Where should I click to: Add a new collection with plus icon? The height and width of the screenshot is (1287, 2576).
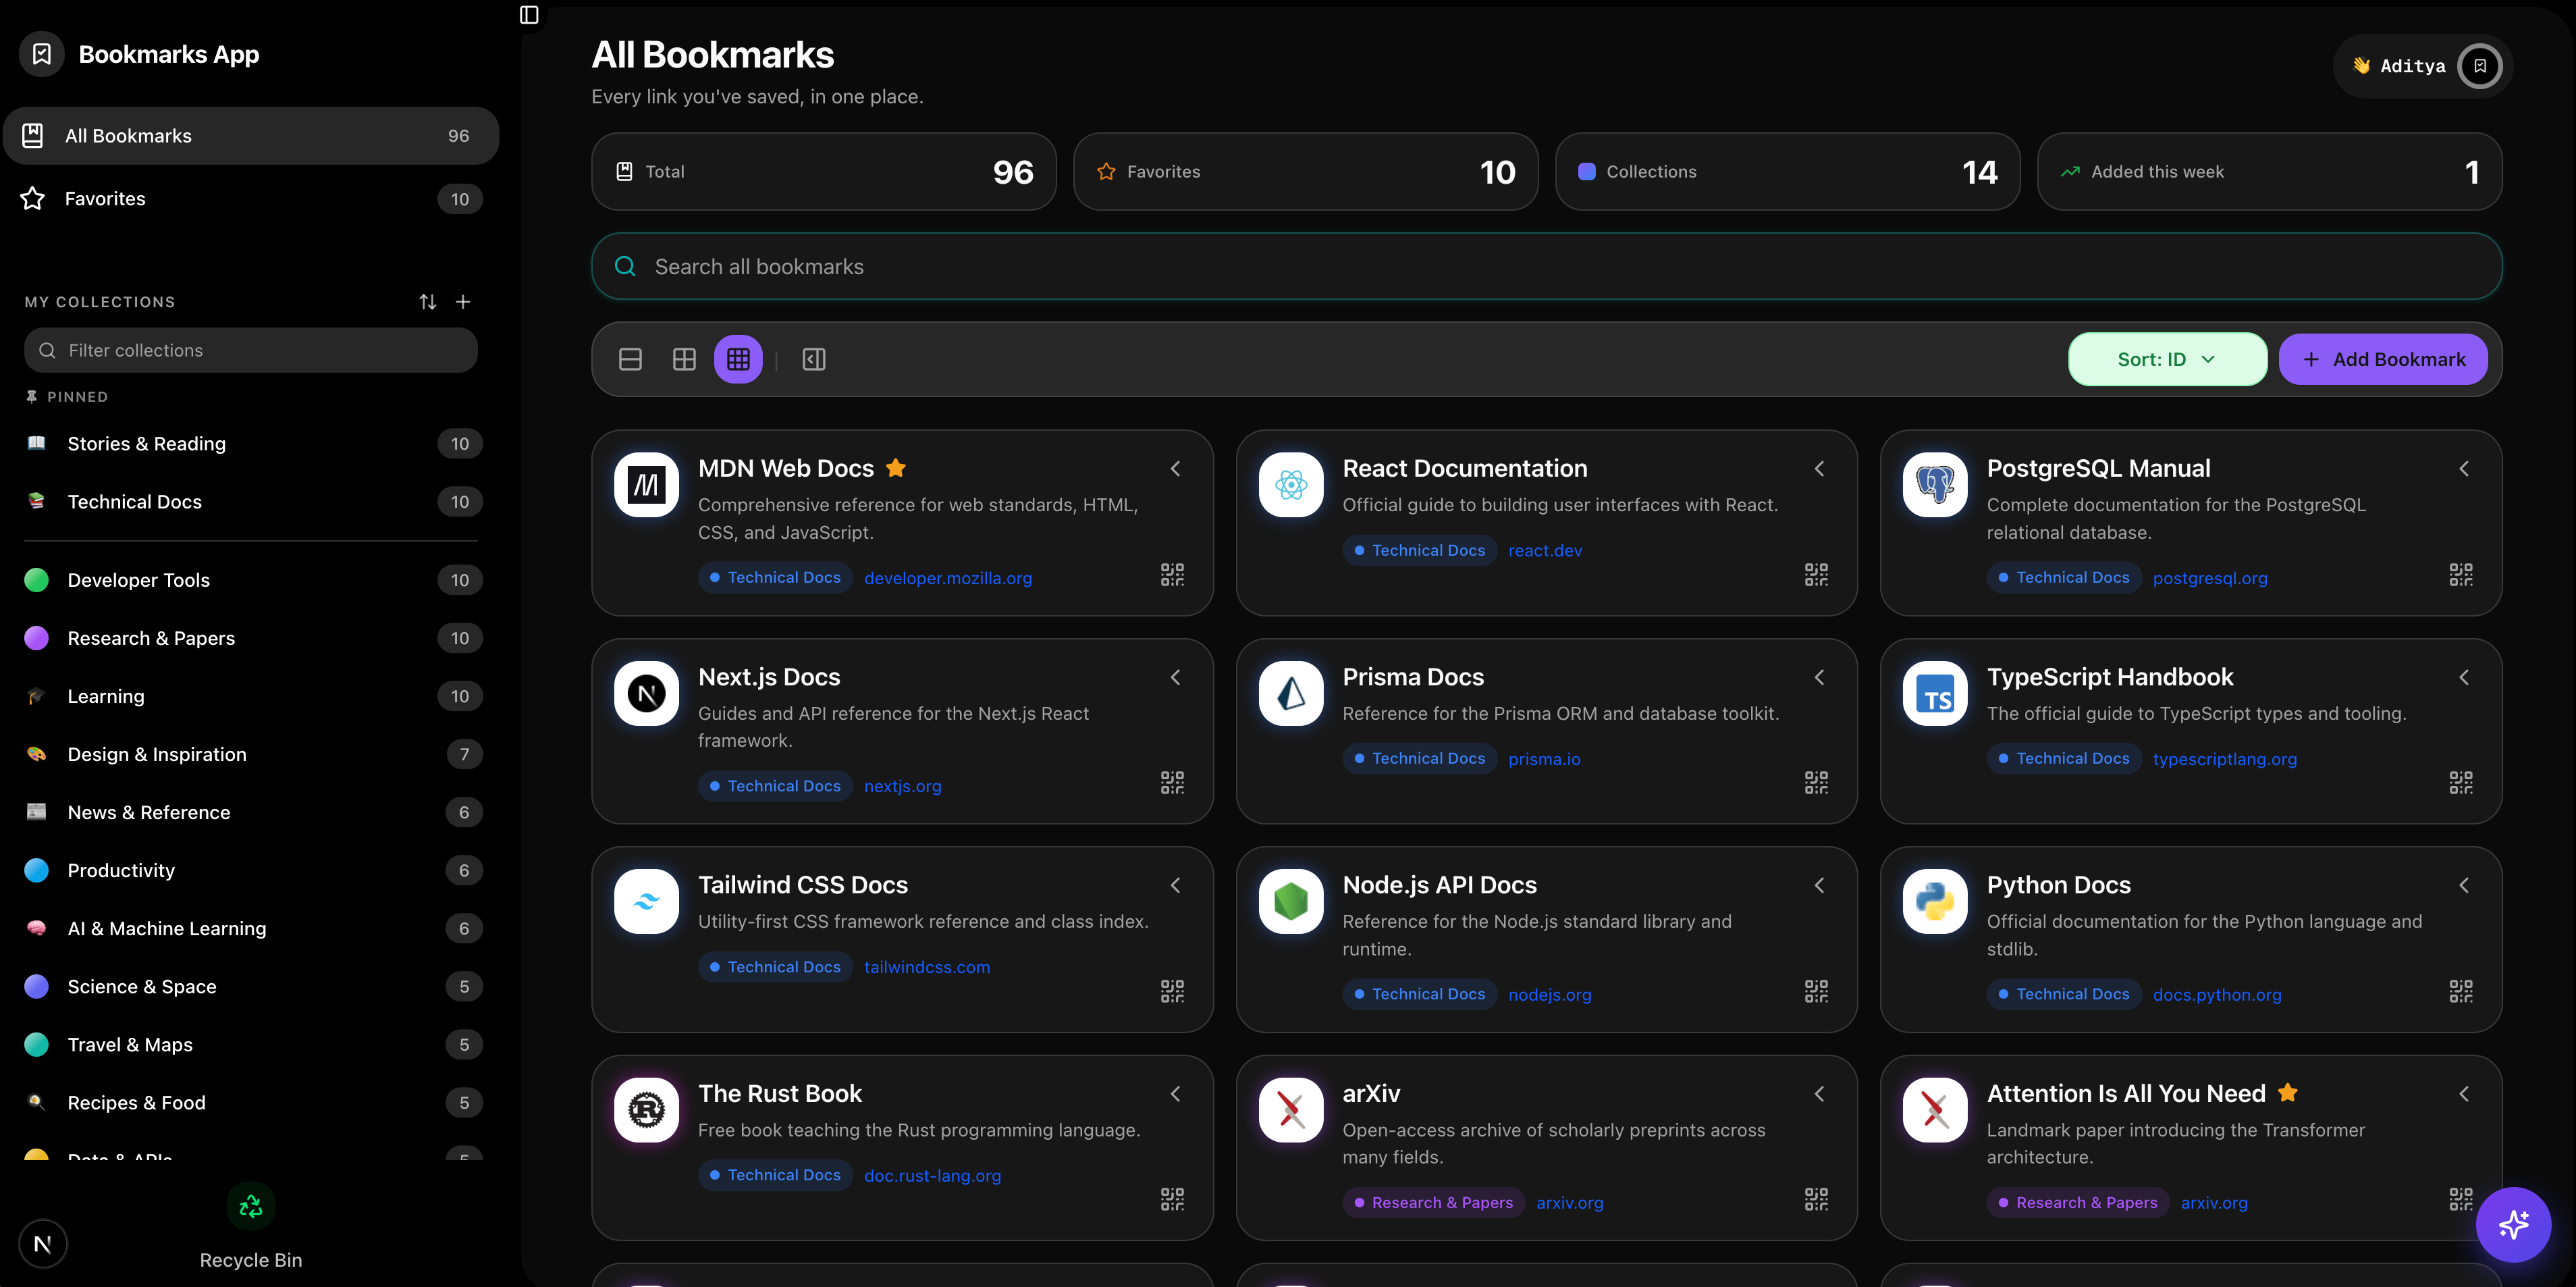[463, 301]
